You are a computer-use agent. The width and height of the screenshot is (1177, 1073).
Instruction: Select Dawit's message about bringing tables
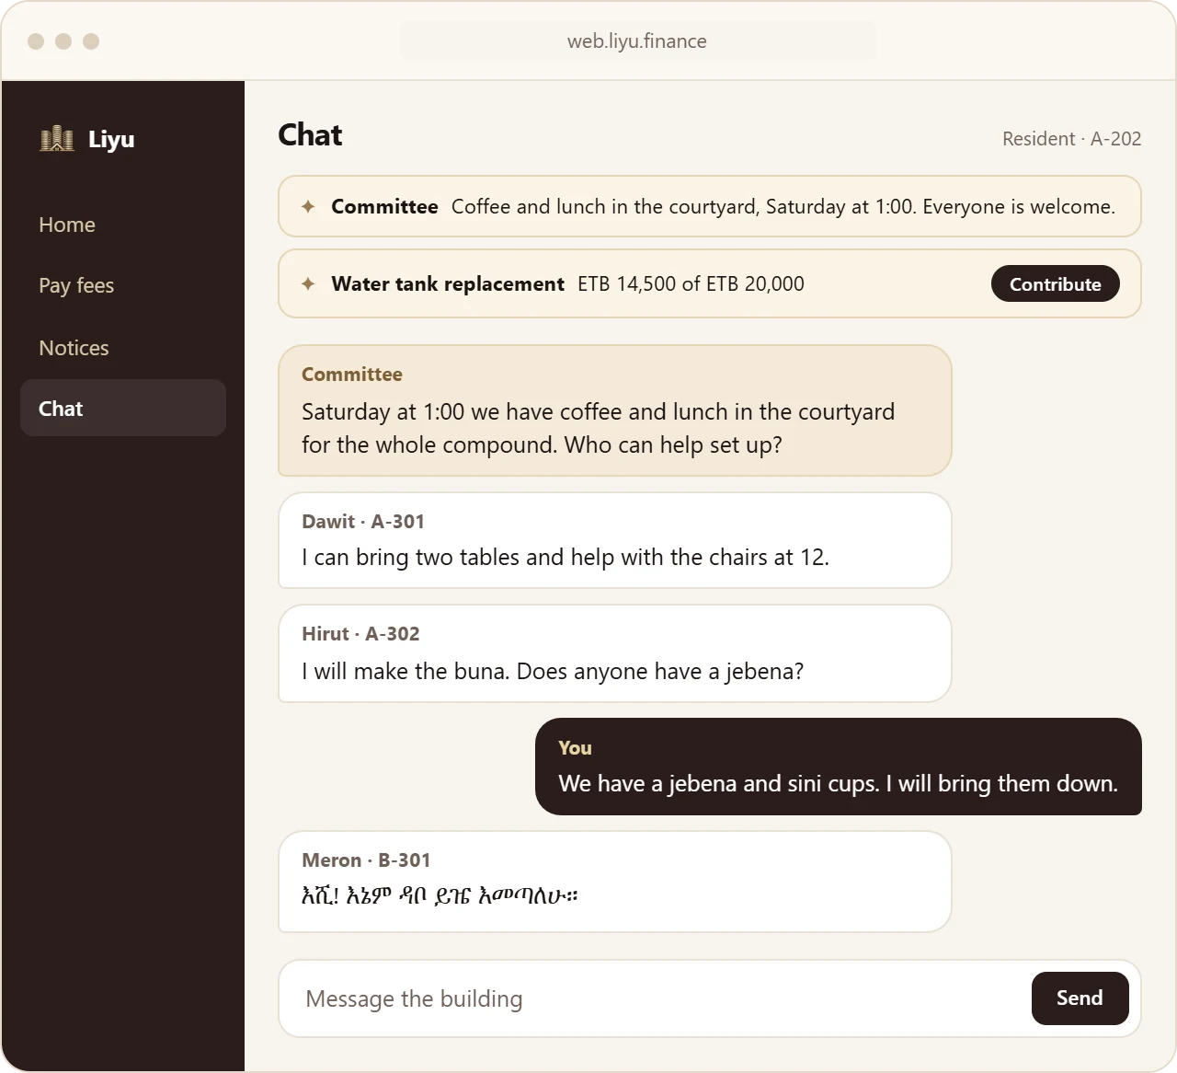click(614, 540)
